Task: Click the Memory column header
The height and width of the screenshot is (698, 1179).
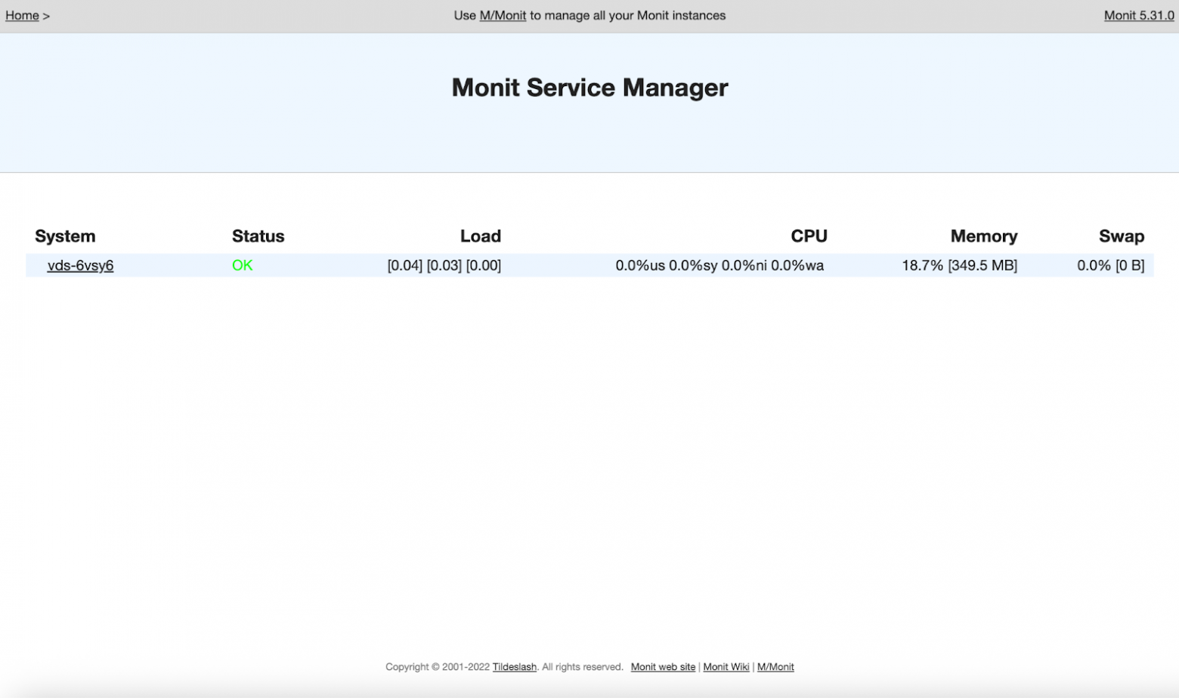Action: click(x=983, y=236)
